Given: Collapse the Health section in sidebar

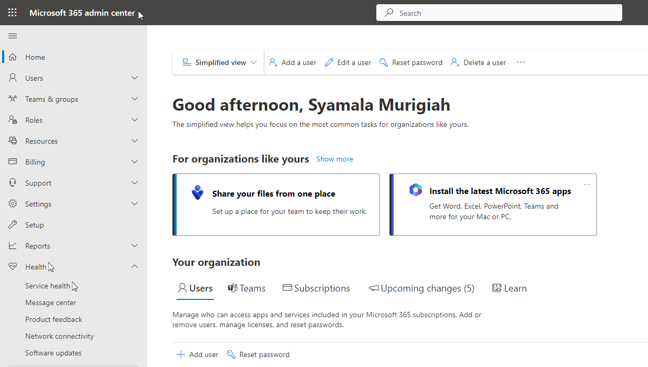Looking at the screenshot, I should [x=134, y=266].
